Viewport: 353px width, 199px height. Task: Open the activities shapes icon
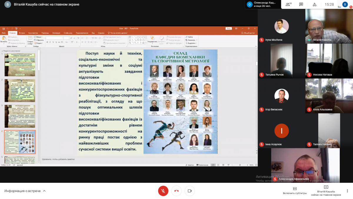(x=314, y=4)
